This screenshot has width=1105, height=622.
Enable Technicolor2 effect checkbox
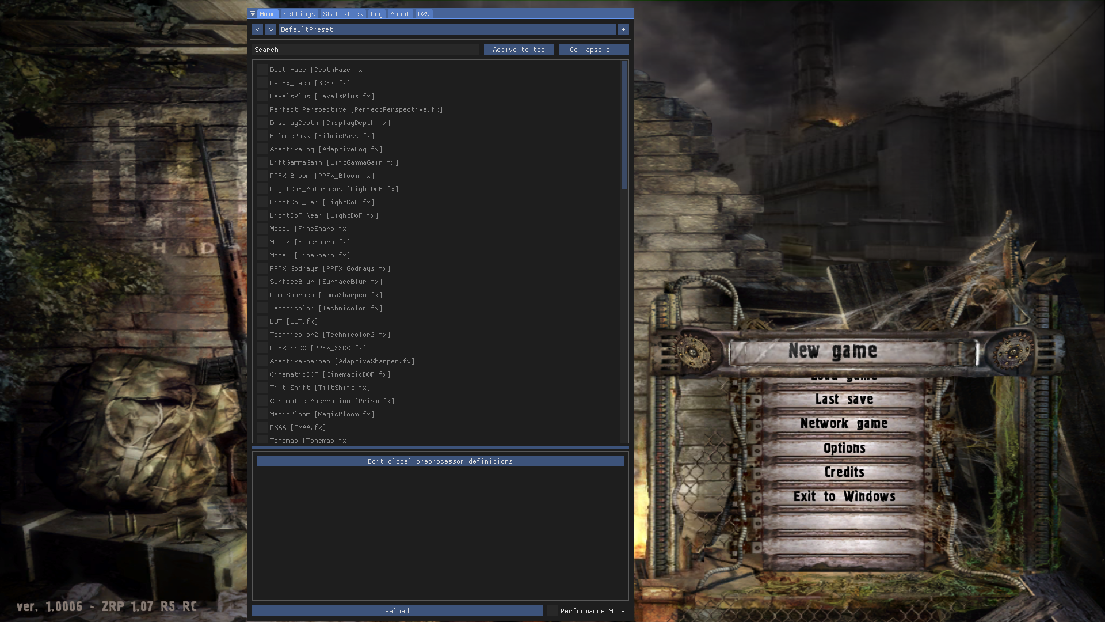tap(262, 335)
